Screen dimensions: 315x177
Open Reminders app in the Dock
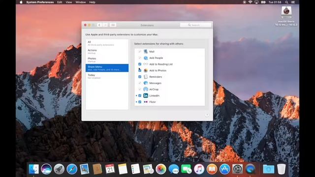pos(135,169)
